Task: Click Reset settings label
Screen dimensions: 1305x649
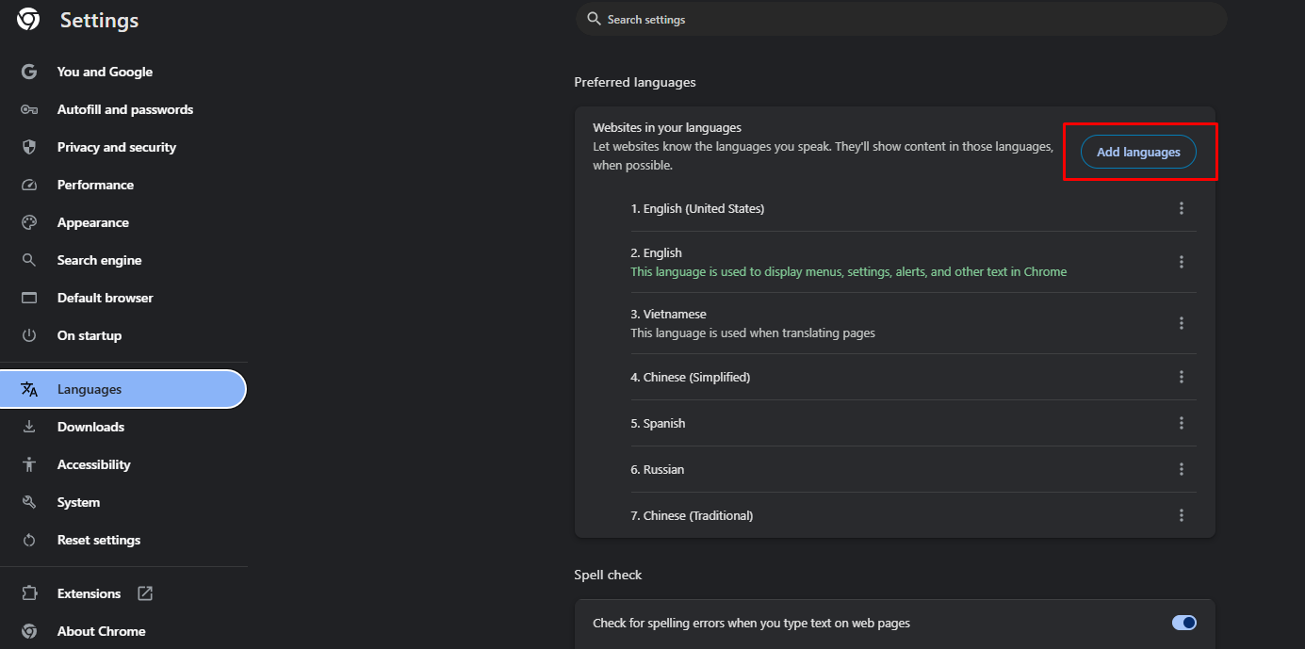Action: (x=99, y=540)
